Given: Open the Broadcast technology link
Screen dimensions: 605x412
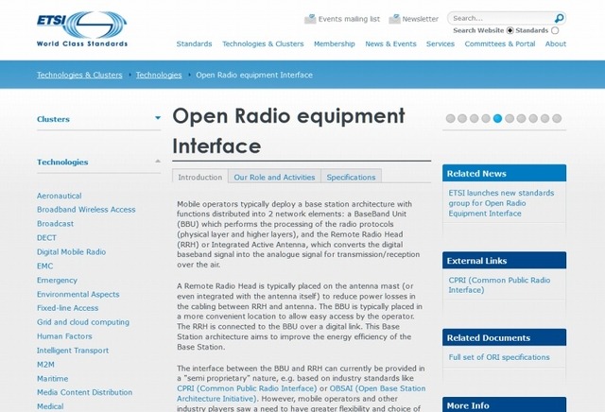Looking at the screenshot, I should 55,224.
